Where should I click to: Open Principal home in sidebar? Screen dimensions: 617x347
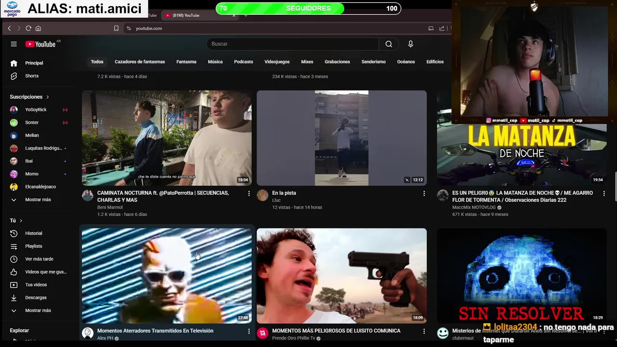coord(39,63)
